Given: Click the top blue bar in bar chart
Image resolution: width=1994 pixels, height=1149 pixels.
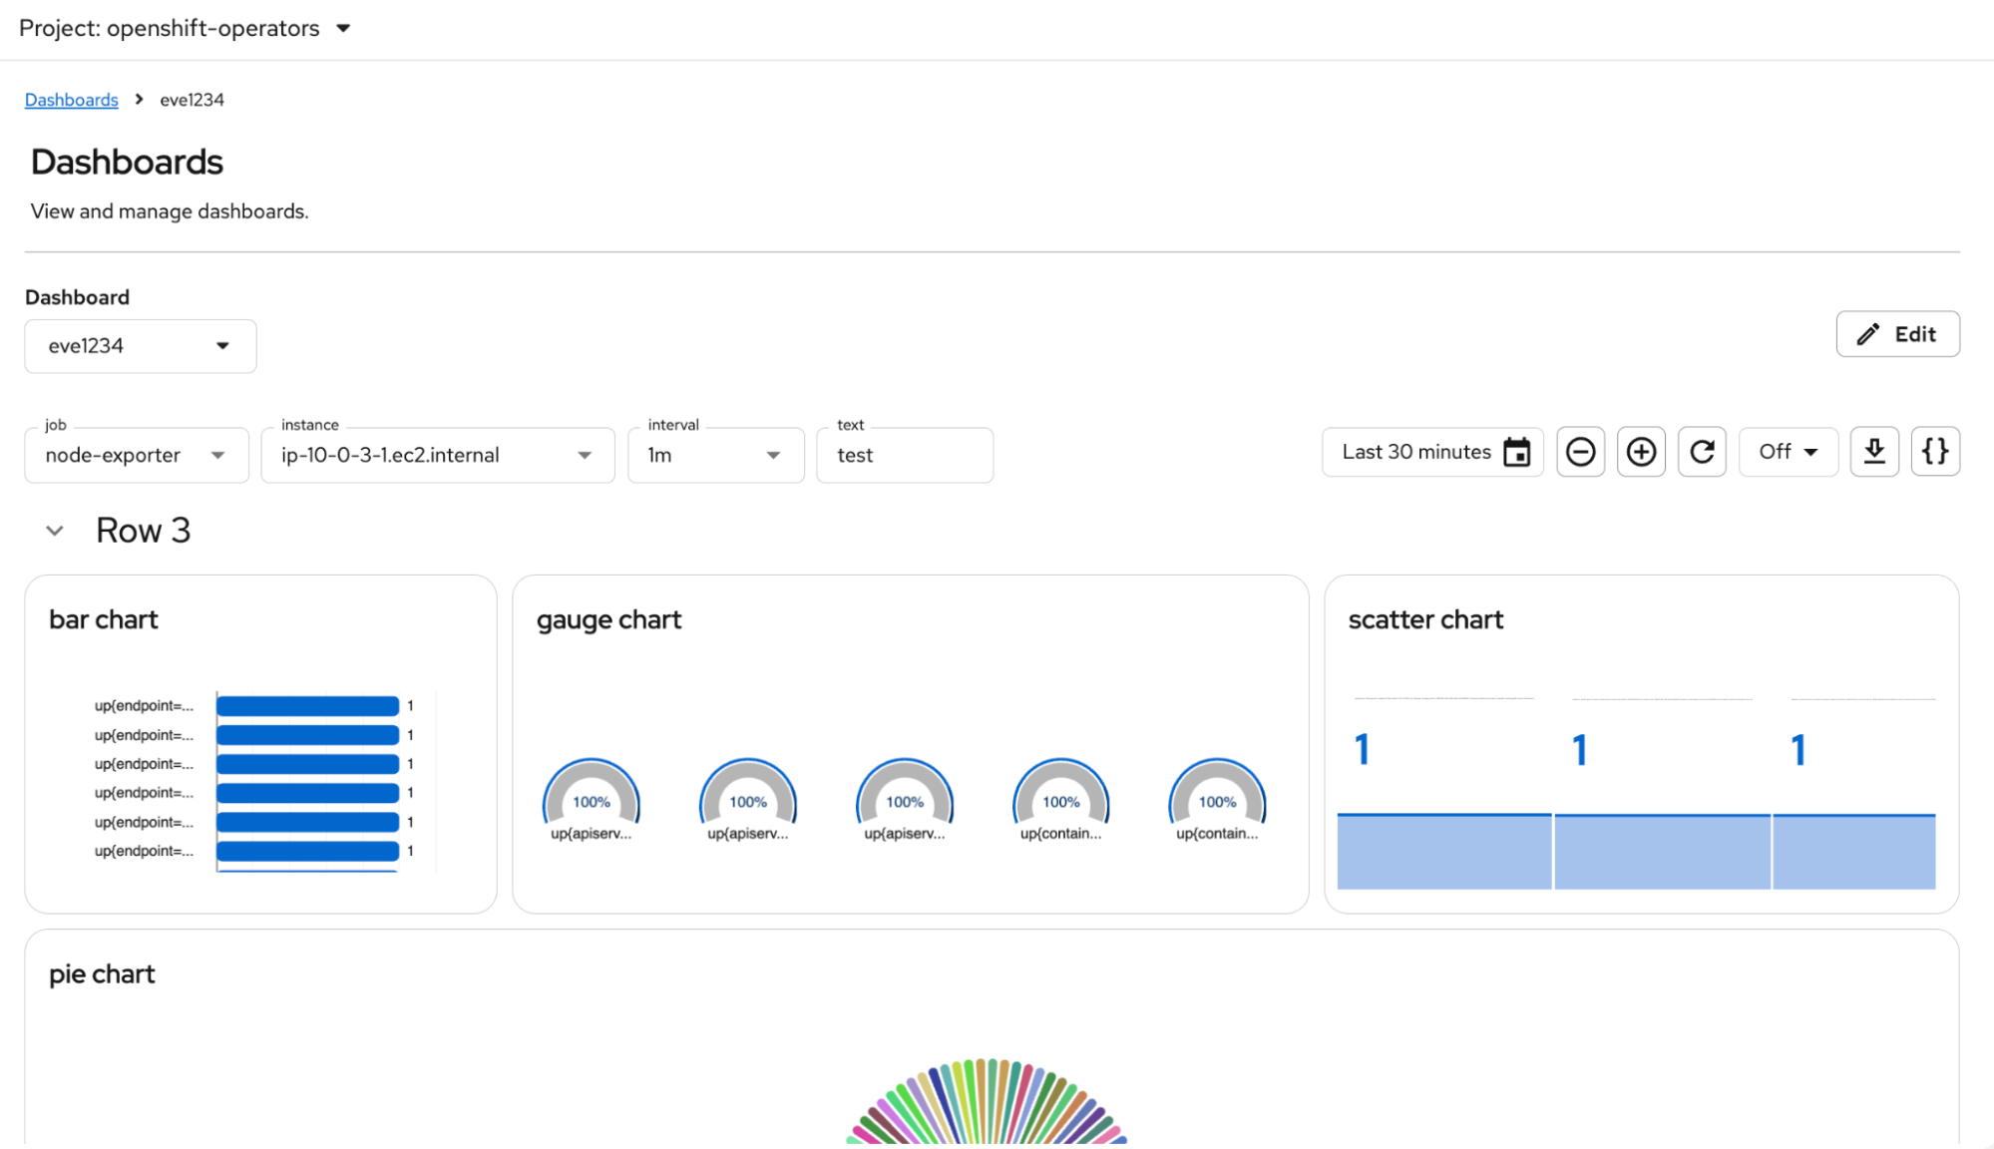Looking at the screenshot, I should (x=307, y=706).
